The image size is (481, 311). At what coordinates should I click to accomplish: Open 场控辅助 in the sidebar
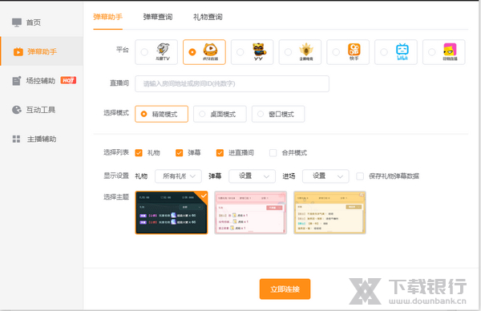click(42, 81)
